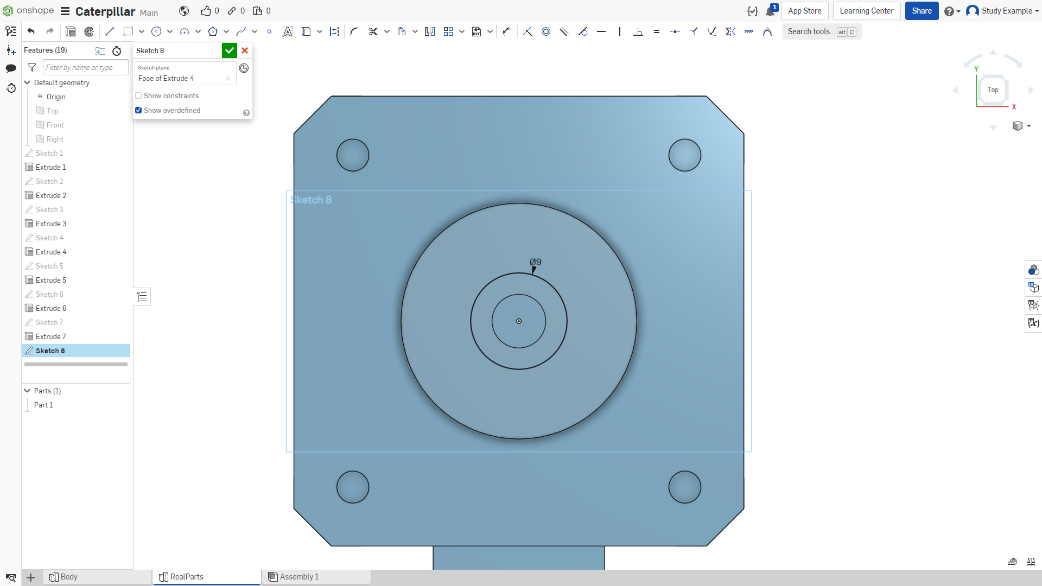Select the Text sketch tool
This screenshot has height=586, width=1042.
[288, 31]
